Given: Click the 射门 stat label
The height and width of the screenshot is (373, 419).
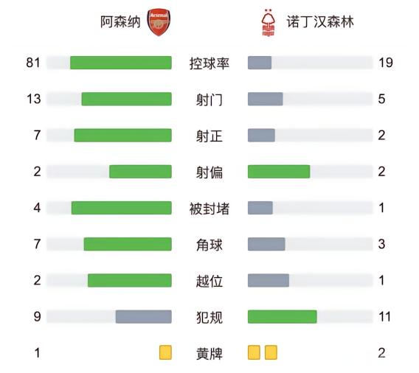Looking at the screenshot, I should [x=209, y=100].
